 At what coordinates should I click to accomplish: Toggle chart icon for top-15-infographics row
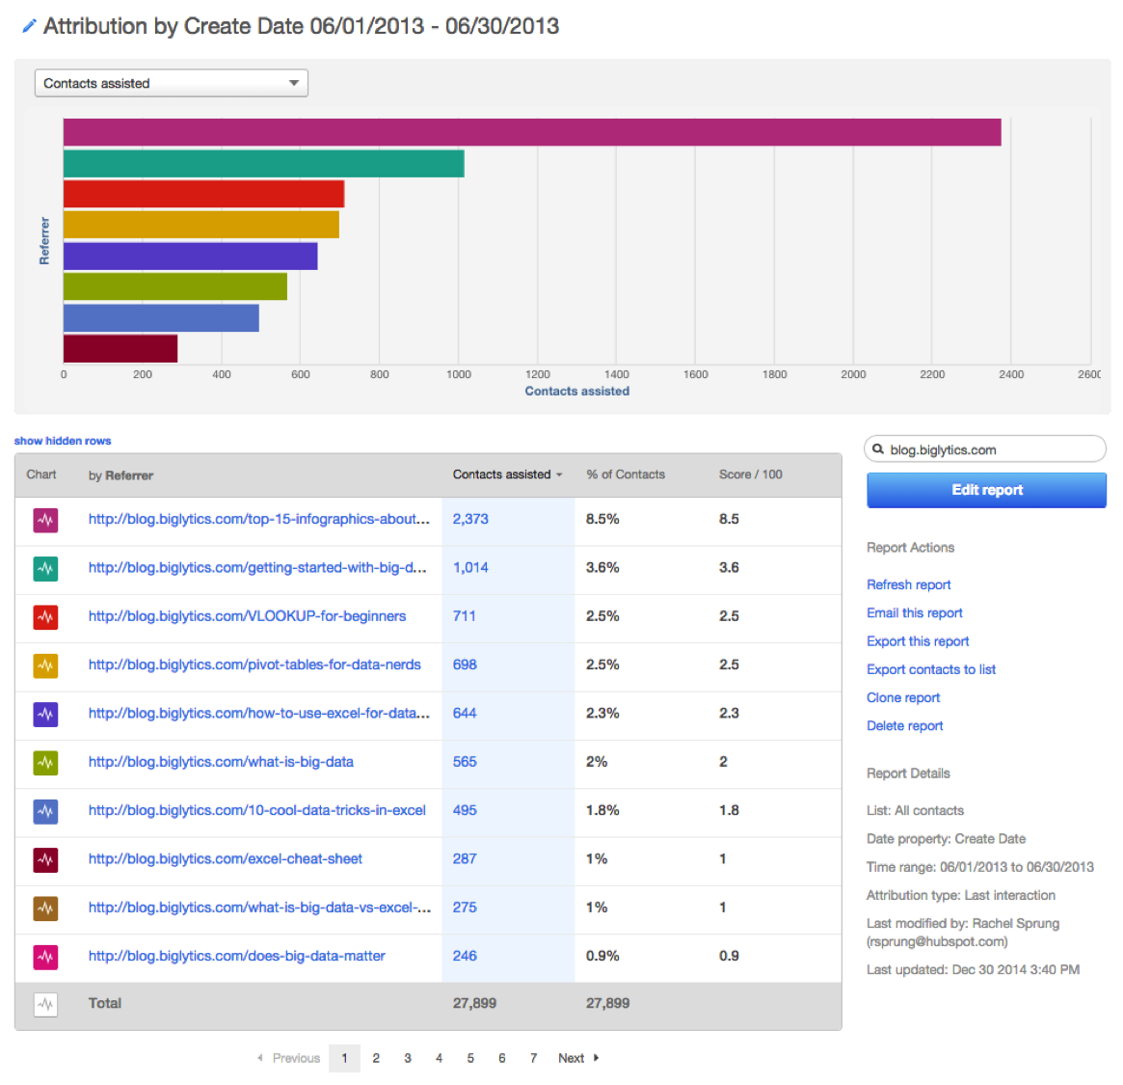[x=45, y=520]
